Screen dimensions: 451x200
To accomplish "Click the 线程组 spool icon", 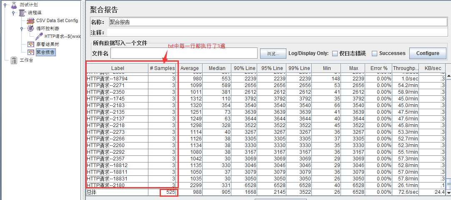I will pos(23,13).
